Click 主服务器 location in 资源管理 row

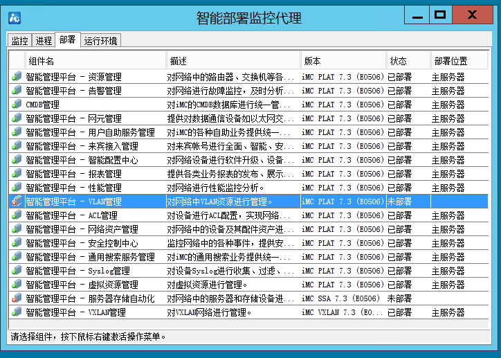[448, 77]
